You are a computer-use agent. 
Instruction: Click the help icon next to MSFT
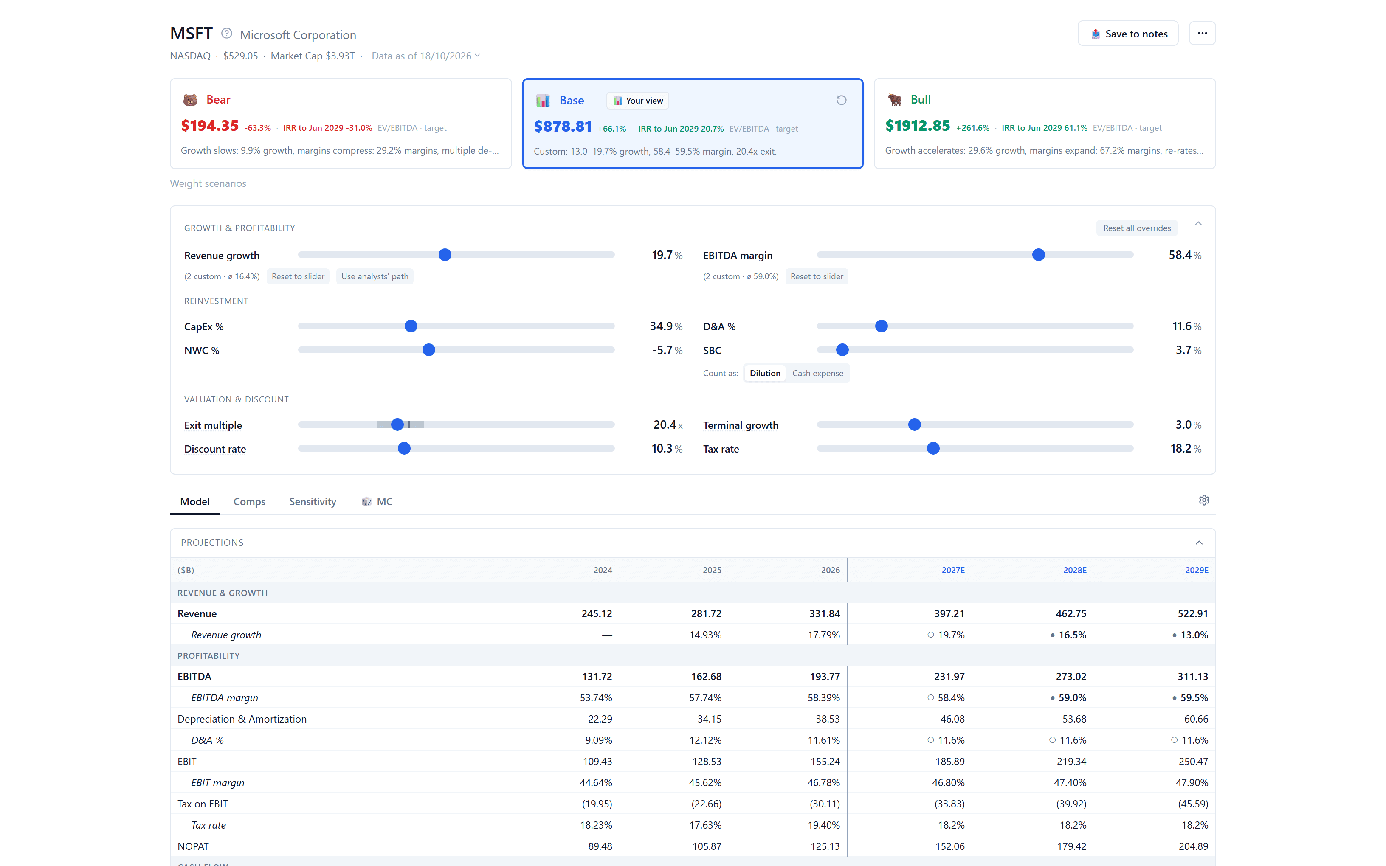click(227, 34)
